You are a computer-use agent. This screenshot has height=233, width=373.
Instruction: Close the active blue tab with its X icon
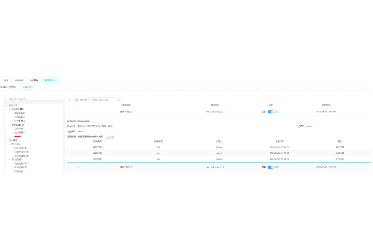tap(56, 80)
